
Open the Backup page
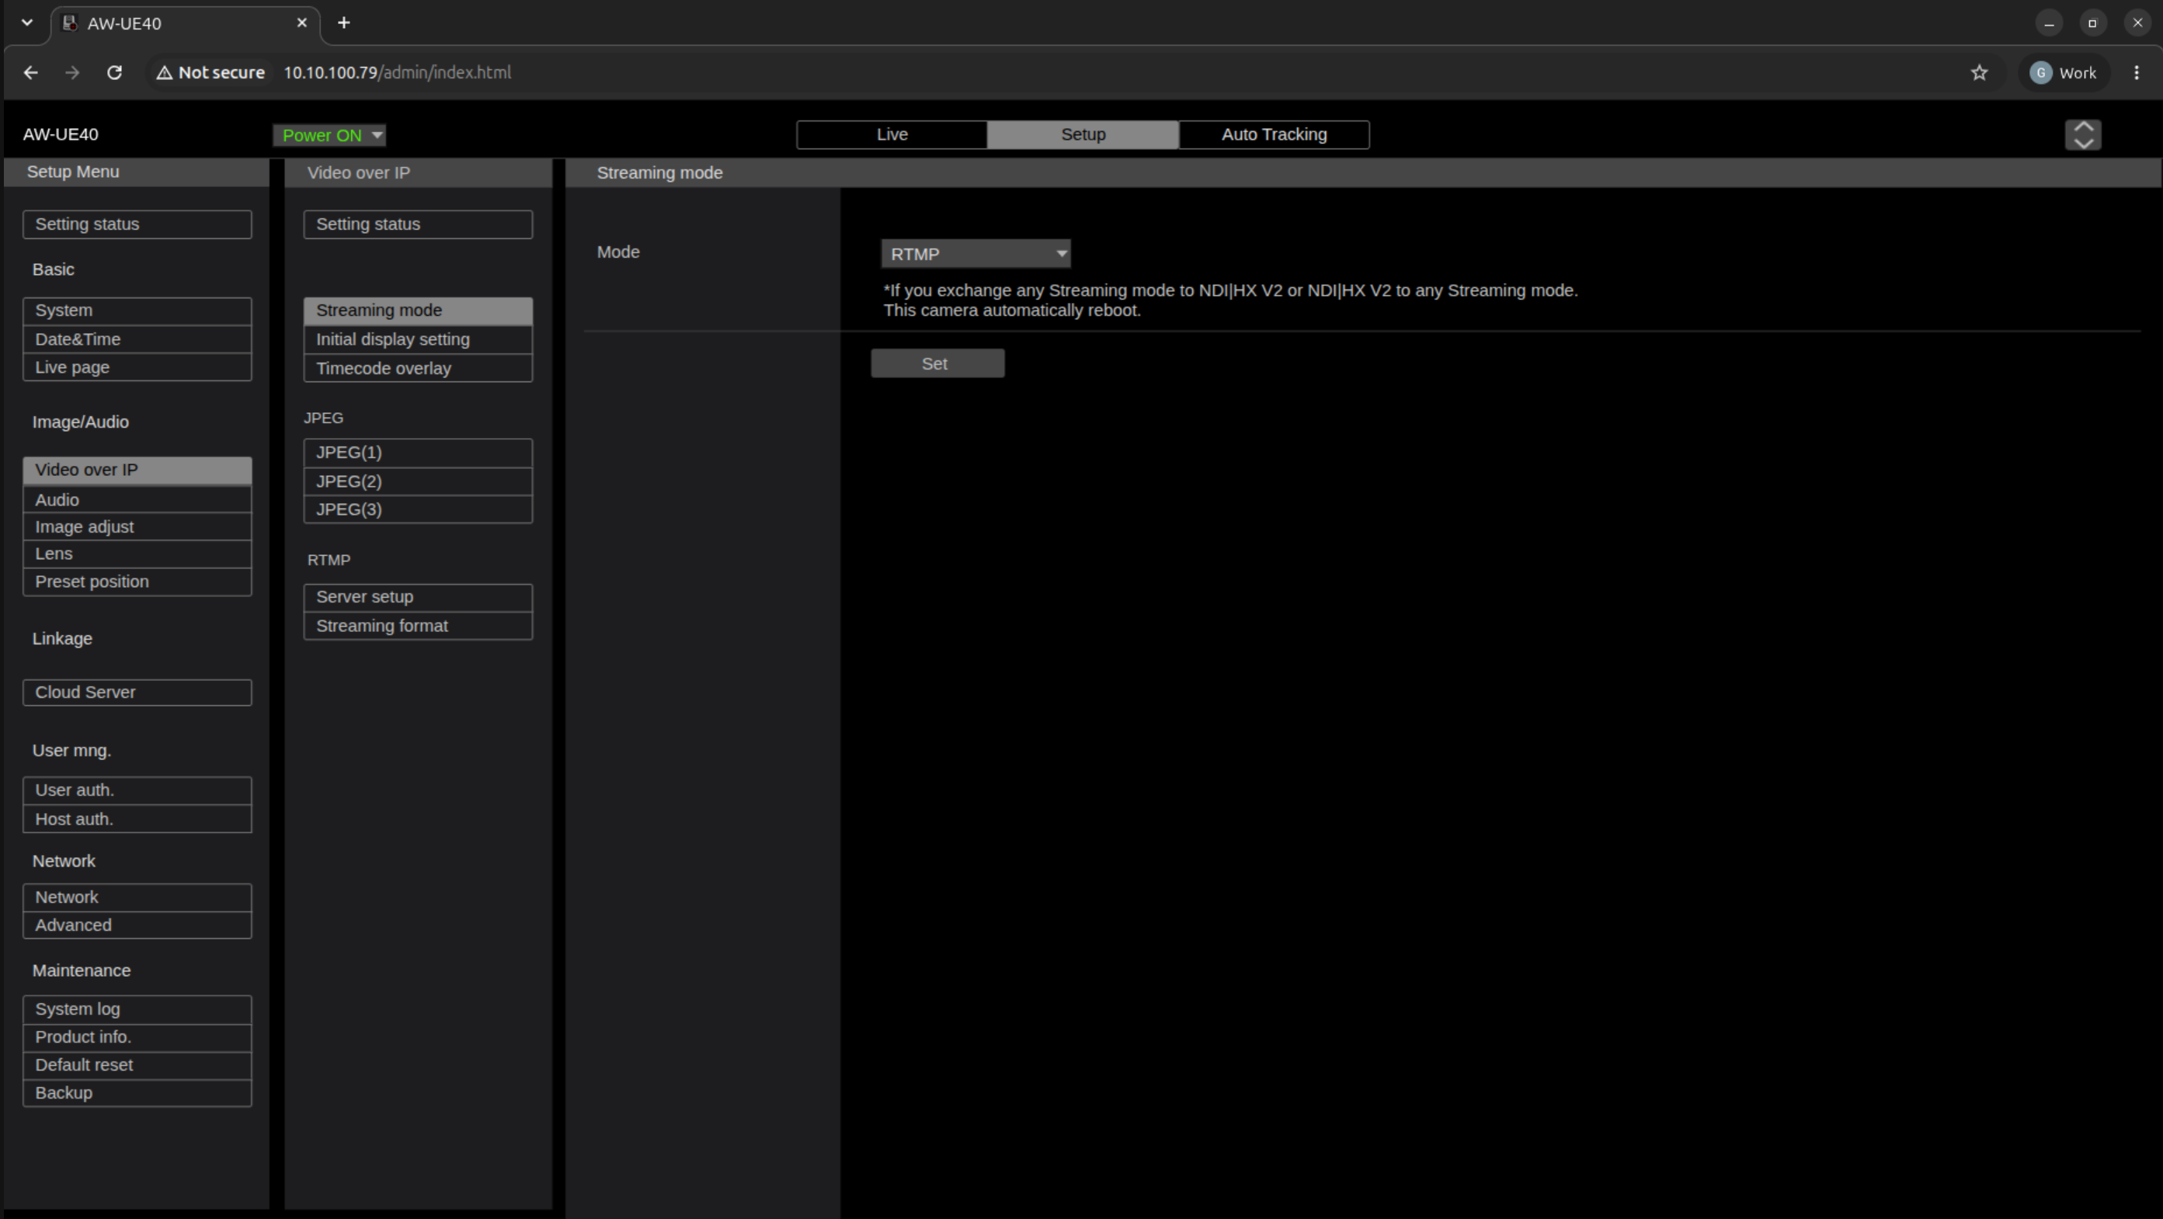[x=137, y=1092]
